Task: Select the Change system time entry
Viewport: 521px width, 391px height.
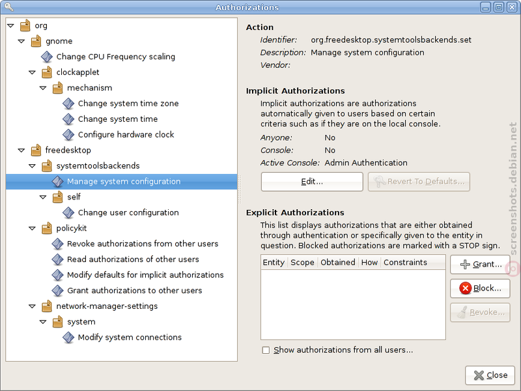Action: click(x=118, y=119)
